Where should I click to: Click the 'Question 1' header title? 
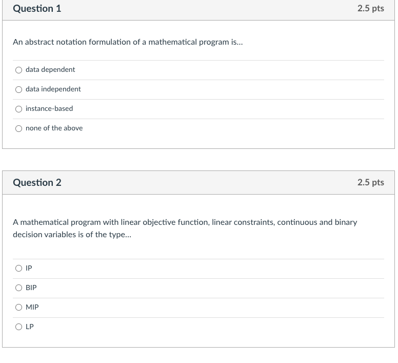(x=37, y=9)
